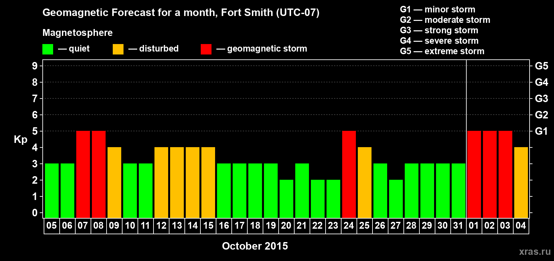Click the Kp value 5 axis label

pyautogui.click(x=35, y=131)
